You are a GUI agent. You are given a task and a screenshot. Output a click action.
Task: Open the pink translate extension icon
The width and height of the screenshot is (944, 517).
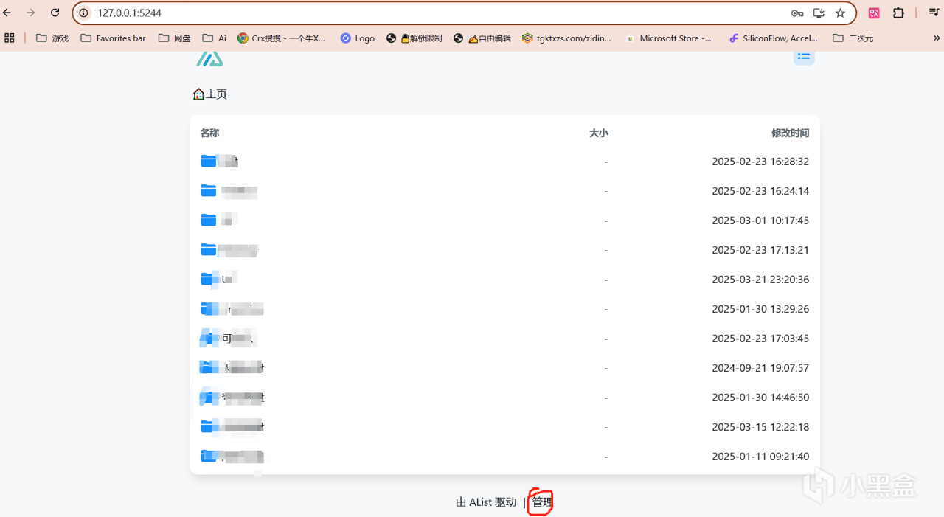874,13
